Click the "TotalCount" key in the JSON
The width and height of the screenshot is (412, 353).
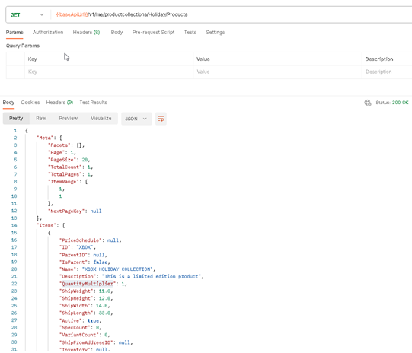click(65, 167)
